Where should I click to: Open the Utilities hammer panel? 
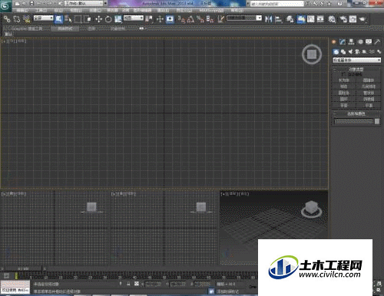377,41
